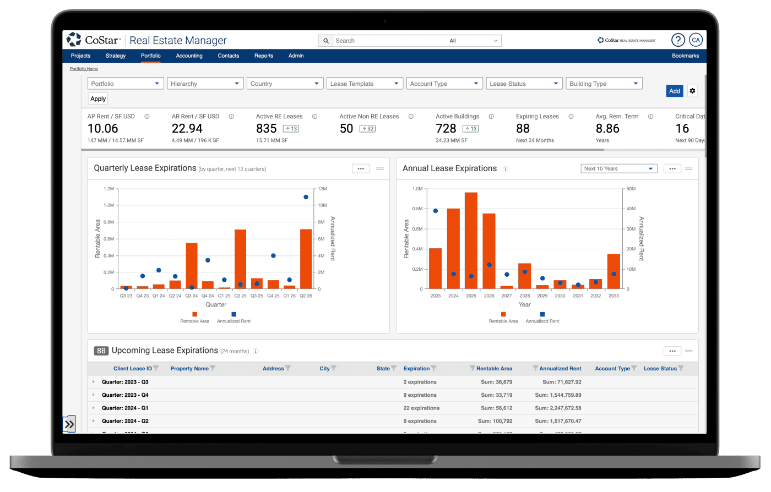Click the Client Lease ID filter icon

tap(156, 369)
